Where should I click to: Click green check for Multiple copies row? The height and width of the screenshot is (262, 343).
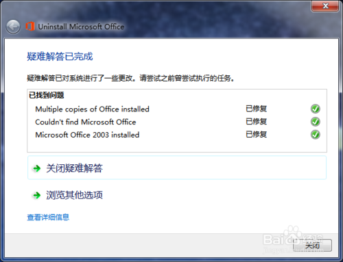point(316,109)
